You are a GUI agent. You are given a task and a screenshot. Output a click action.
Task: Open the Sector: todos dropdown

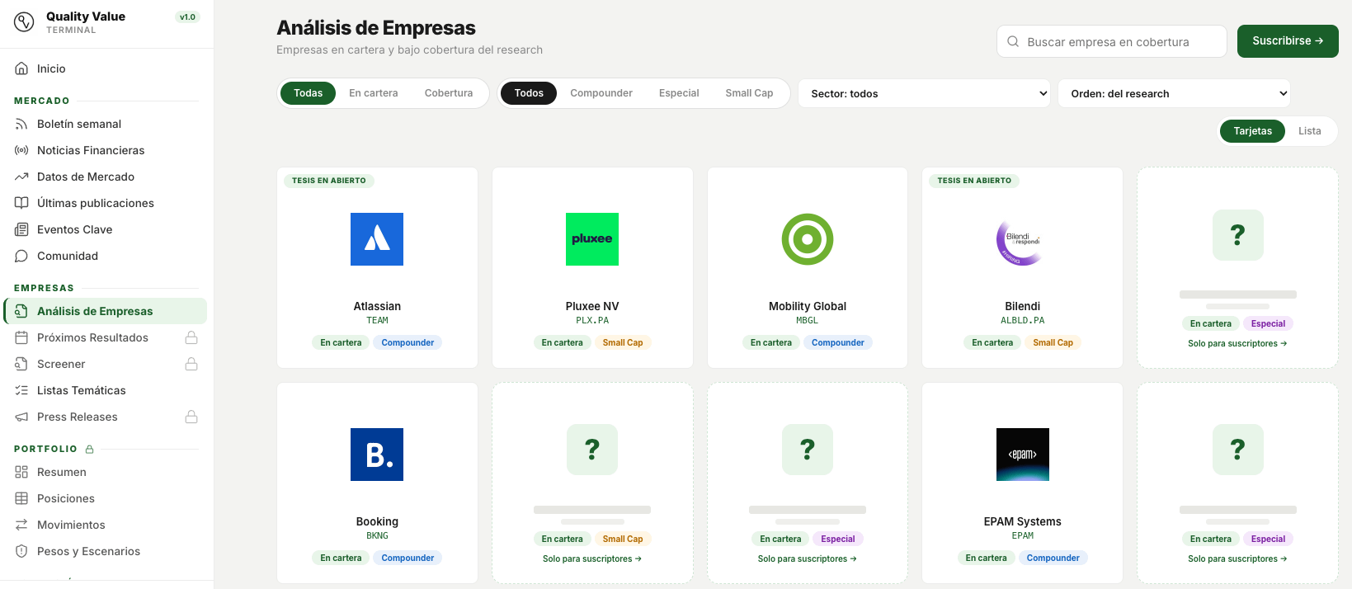(924, 93)
